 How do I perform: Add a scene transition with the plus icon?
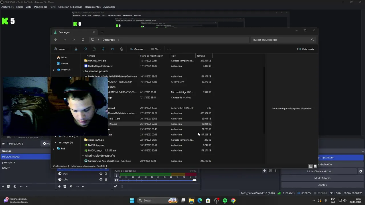click(x=264, y=171)
